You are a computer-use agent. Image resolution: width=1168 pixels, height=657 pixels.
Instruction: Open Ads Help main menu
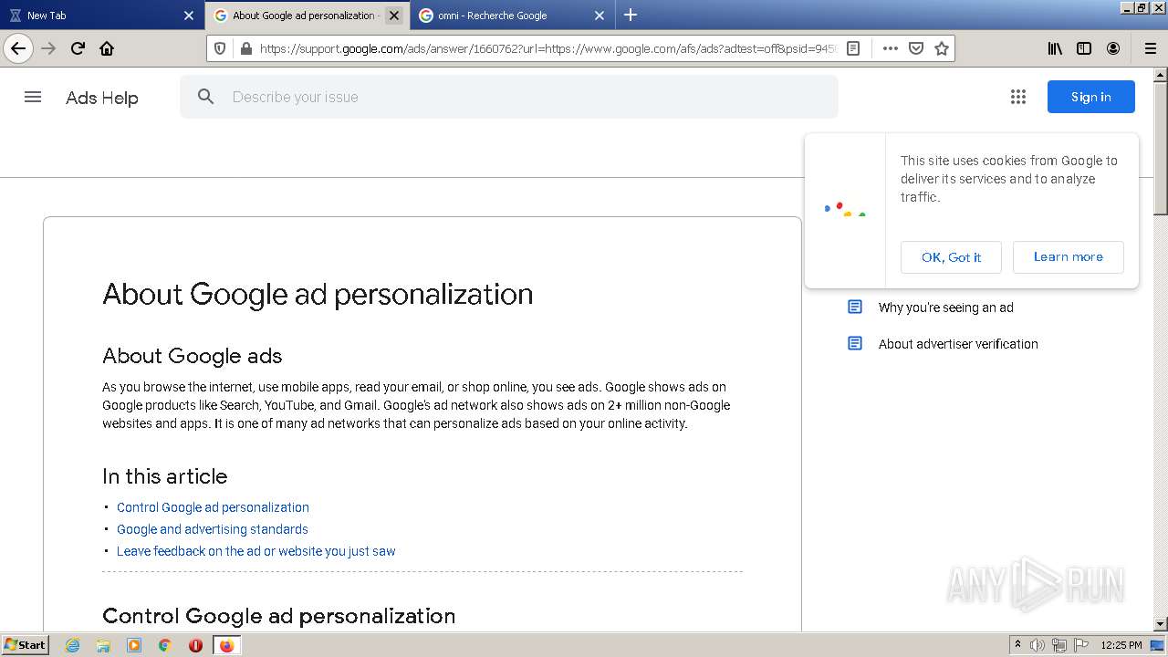pos(33,97)
